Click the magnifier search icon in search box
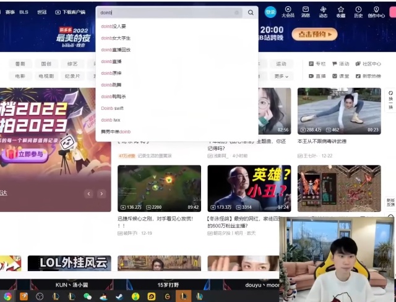 pos(250,12)
